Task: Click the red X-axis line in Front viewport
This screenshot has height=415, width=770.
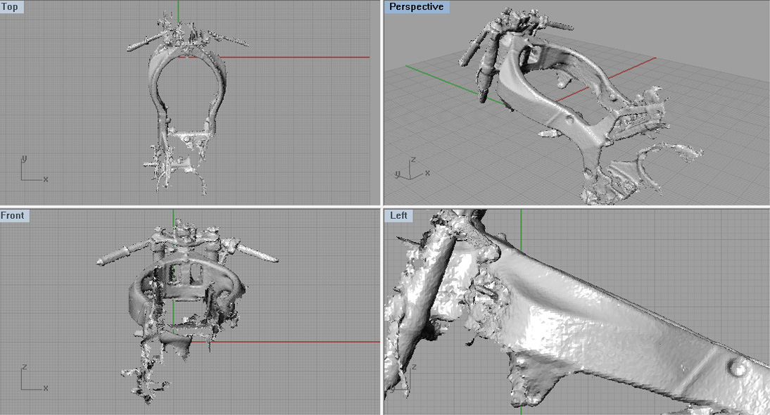Action: pos(296,342)
